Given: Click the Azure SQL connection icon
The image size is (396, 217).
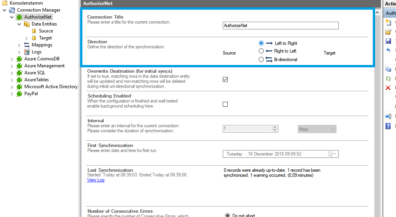Looking at the screenshot, I should (x=19, y=73).
